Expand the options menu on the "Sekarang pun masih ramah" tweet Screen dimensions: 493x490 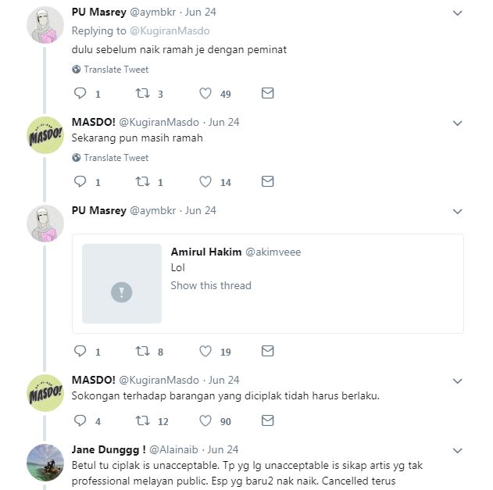coord(459,123)
